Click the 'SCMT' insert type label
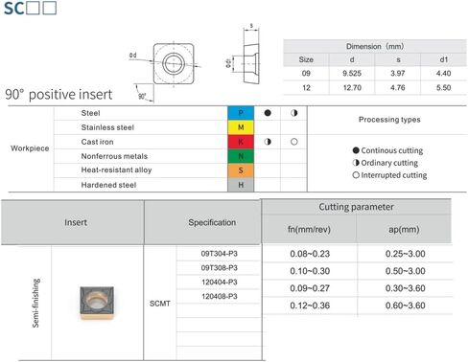This screenshot has height=362, width=468. pyautogui.click(x=160, y=304)
